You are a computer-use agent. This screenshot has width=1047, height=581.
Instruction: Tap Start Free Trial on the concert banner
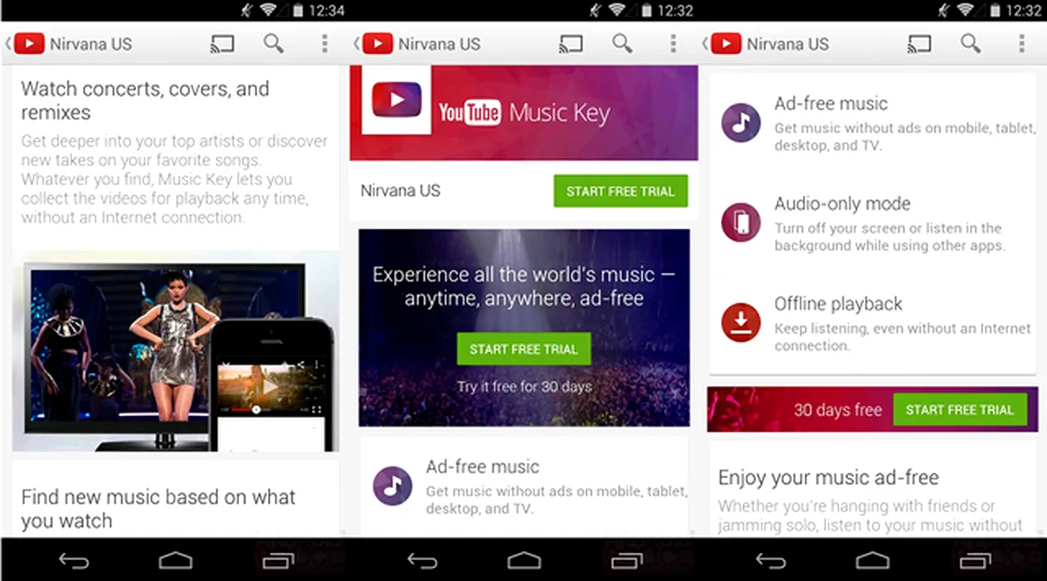[523, 349]
